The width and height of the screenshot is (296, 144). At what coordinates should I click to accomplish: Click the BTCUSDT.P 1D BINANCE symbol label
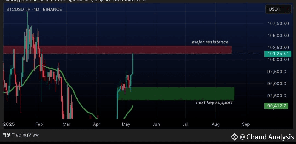click(x=34, y=9)
